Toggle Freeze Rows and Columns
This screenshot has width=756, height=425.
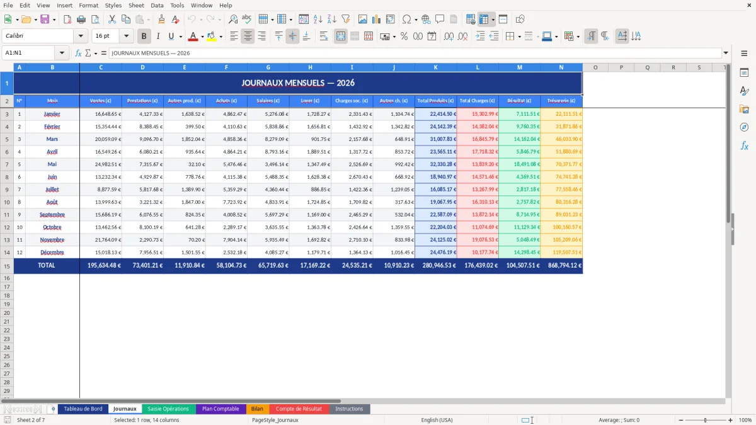click(x=483, y=20)
